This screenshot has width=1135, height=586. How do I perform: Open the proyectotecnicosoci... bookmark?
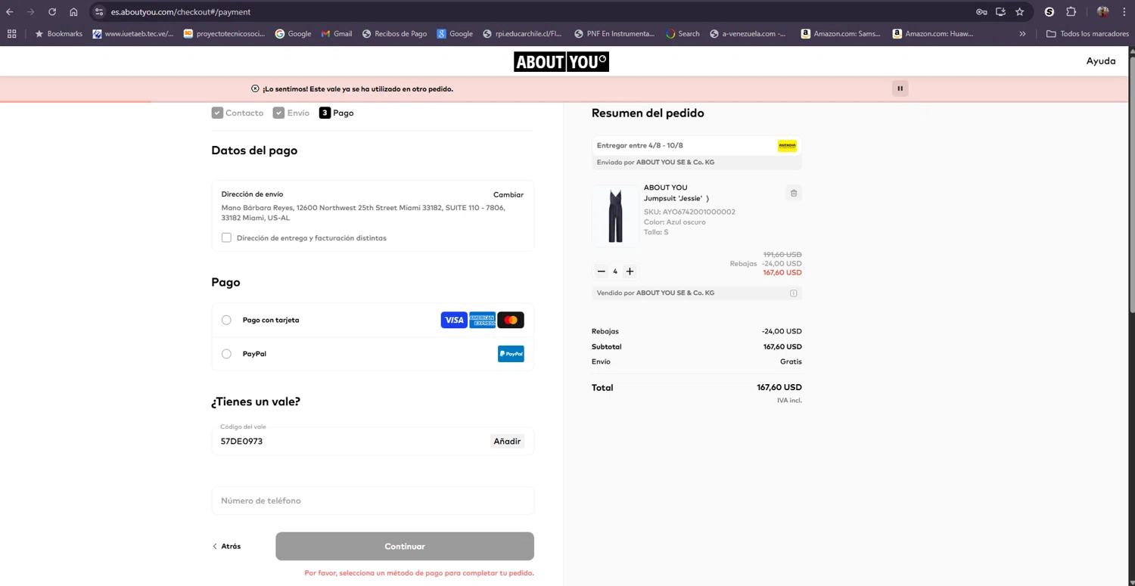pos(225,34)
